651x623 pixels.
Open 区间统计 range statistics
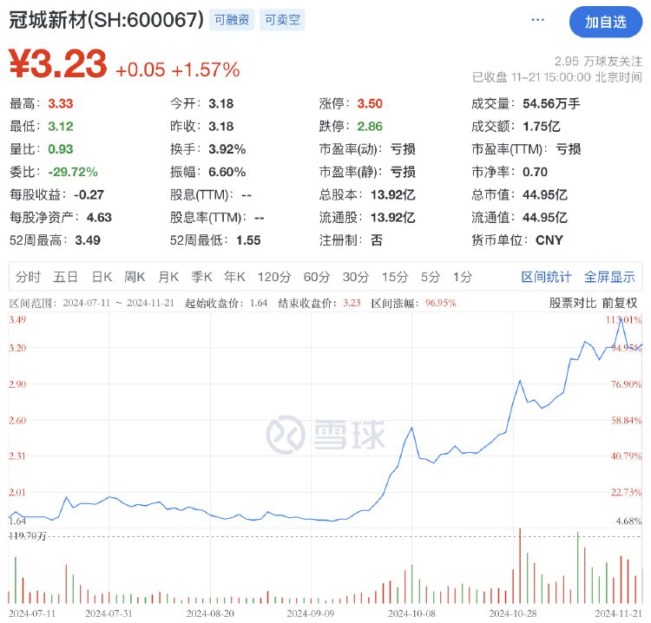pos(546,277)
